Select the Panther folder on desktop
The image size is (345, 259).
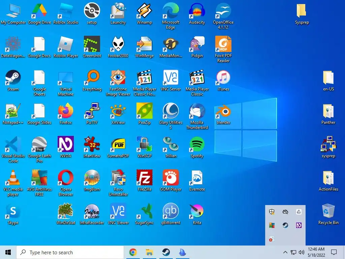pos(328,114)
